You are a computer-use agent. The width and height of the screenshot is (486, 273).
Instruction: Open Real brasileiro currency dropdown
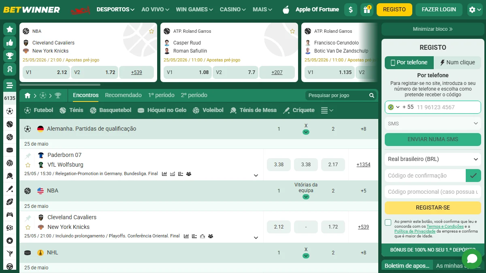[433, 159]
